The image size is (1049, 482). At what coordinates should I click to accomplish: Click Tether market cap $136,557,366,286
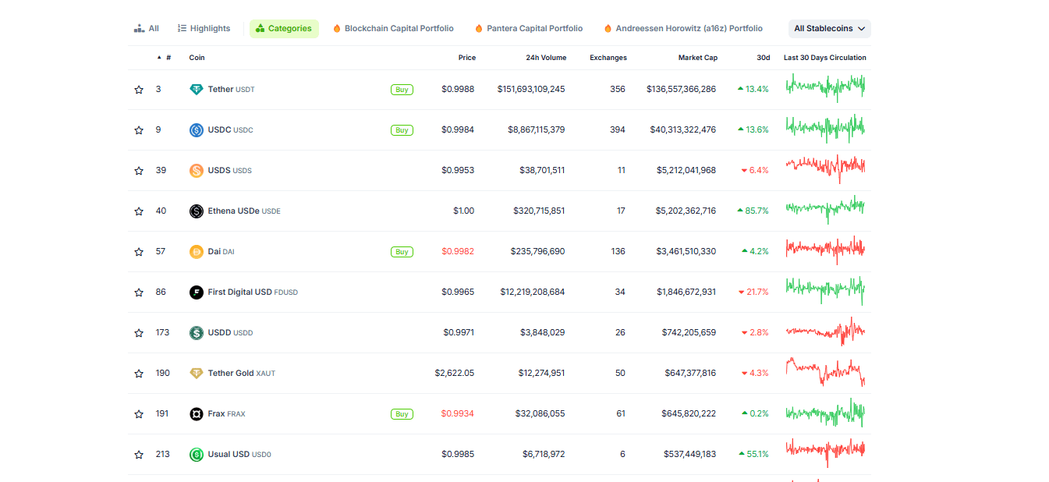681,90
